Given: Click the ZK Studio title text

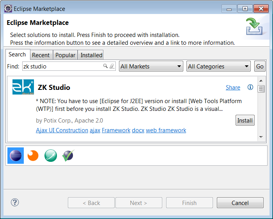Looking at the screenshot, I should [x=54, y=88].
